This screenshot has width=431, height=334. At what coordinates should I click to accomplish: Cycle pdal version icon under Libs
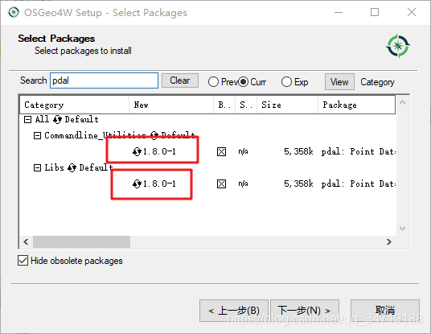coord(137,183)
